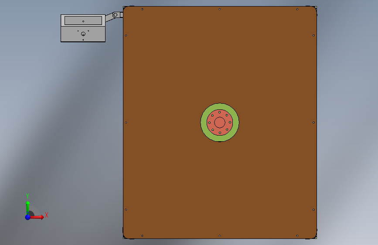This screenshot has width=378, height=245.
Task: Select the top center mounting hole of the plate
Action: coord(220,9)
